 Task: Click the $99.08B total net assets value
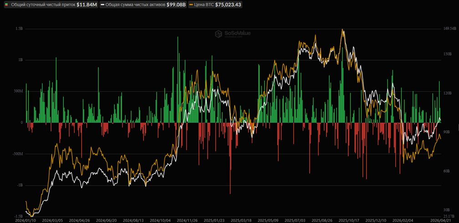[176, 5]
